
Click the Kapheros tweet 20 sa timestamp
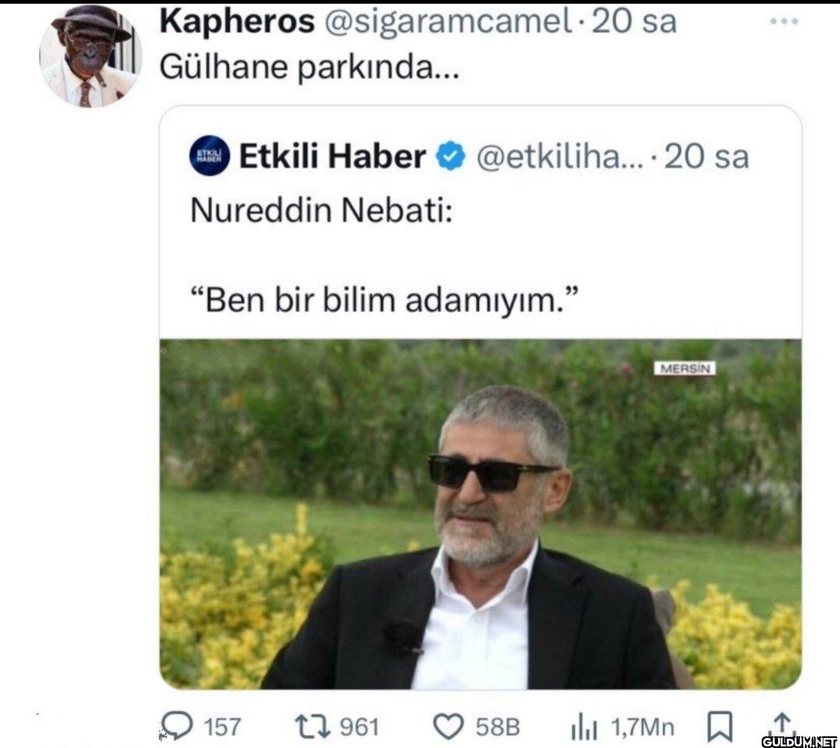634,22
